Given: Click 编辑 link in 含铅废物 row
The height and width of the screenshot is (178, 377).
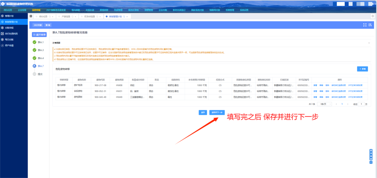Looking at the screenshot, I should [321, 91].
